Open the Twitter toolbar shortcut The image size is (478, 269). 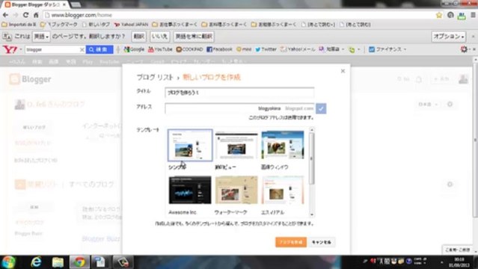tap(266, 49)
